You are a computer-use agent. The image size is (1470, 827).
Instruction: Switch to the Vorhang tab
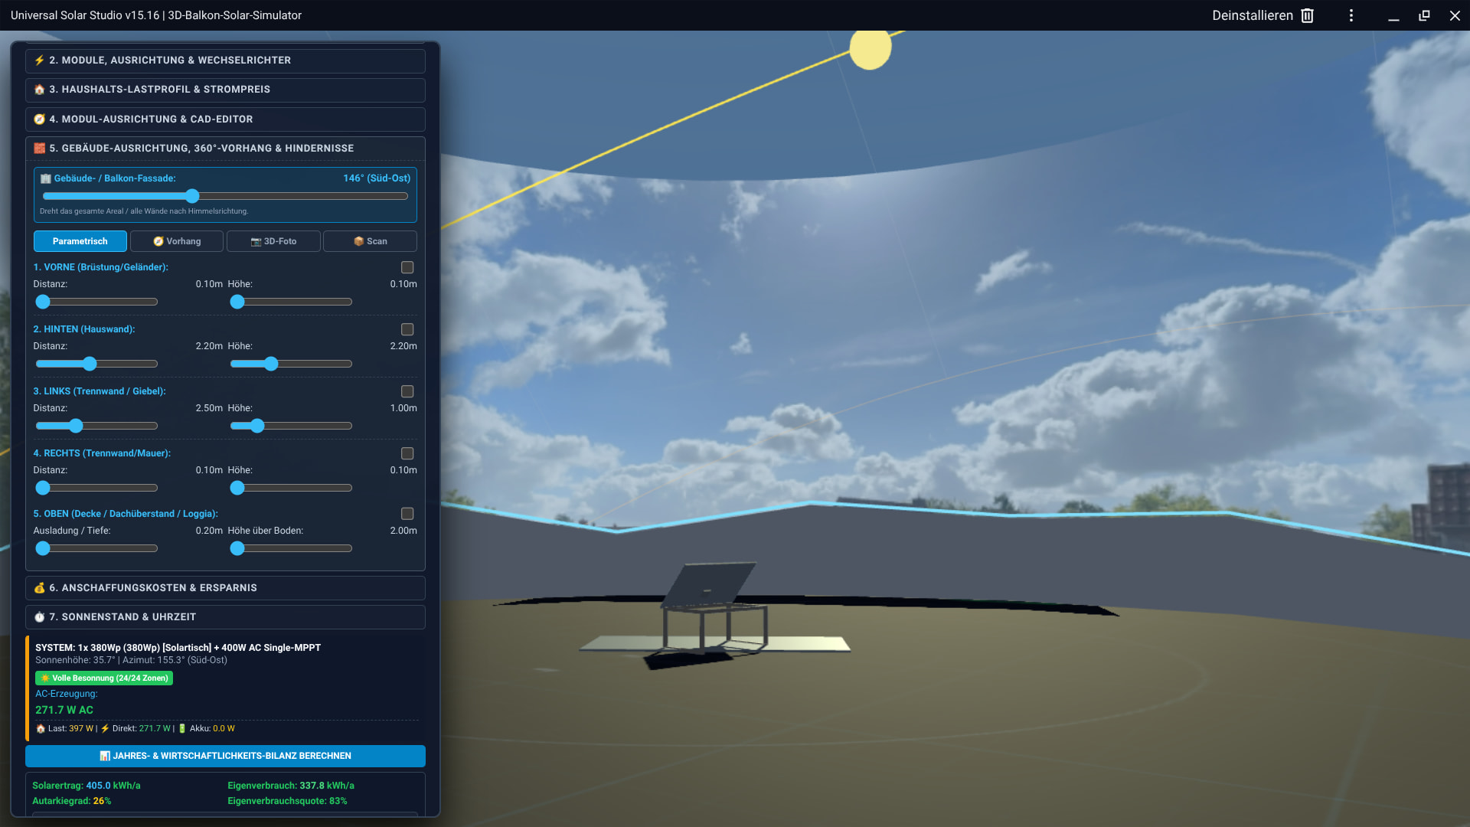(x=177, y=241)
